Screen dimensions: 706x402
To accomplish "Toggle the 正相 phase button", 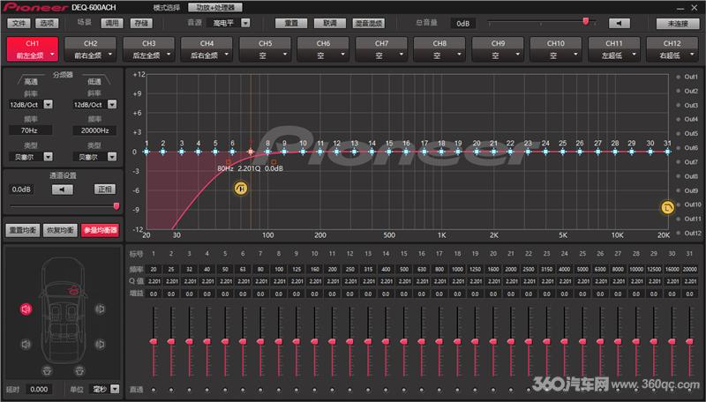I will [x=105, y=190].
